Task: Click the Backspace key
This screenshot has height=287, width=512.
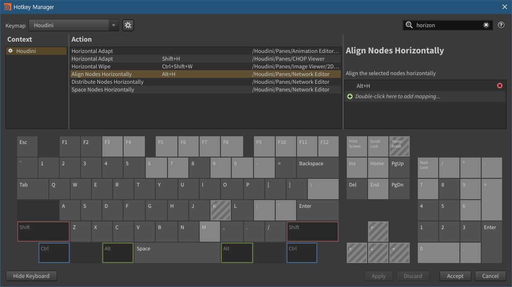Action: [317, 167]
